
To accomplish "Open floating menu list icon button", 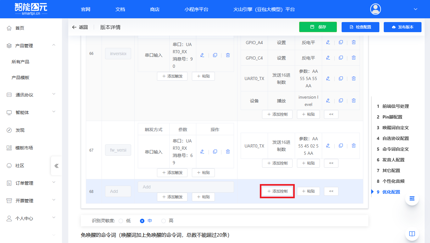I will (x=412, y=199).
